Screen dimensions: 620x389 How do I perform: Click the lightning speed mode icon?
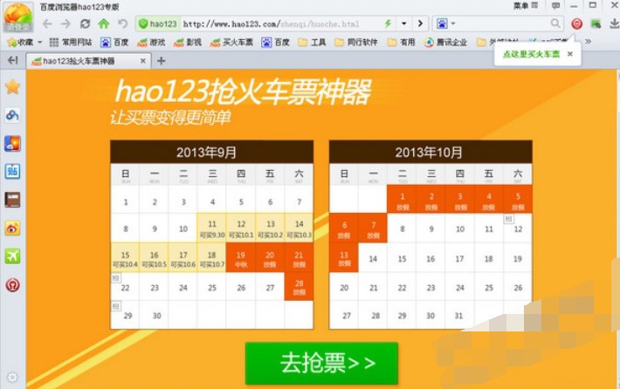pos(388,24)
